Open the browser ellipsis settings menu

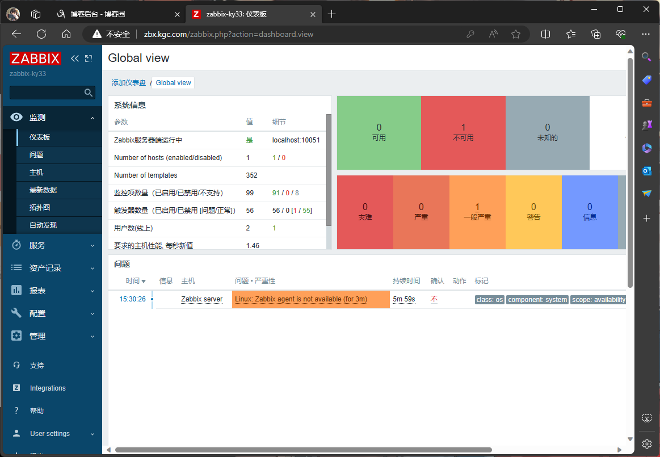(x=646, y=34)
